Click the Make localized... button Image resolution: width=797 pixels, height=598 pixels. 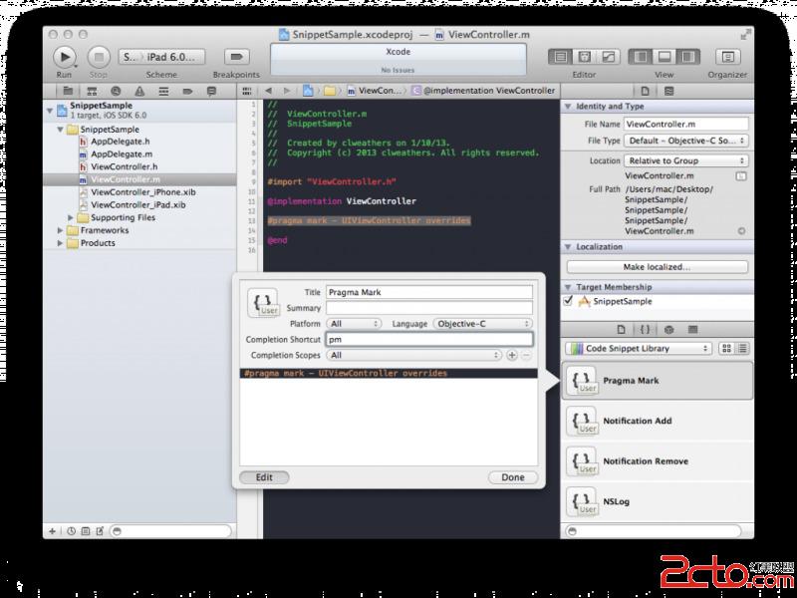click(657, 267)
